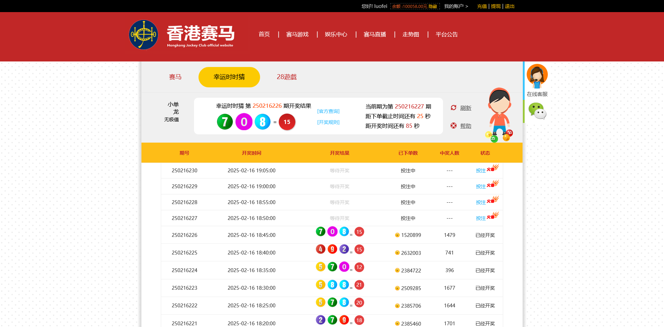Open the 走势图 trend chart menu

tap(411, 35)
